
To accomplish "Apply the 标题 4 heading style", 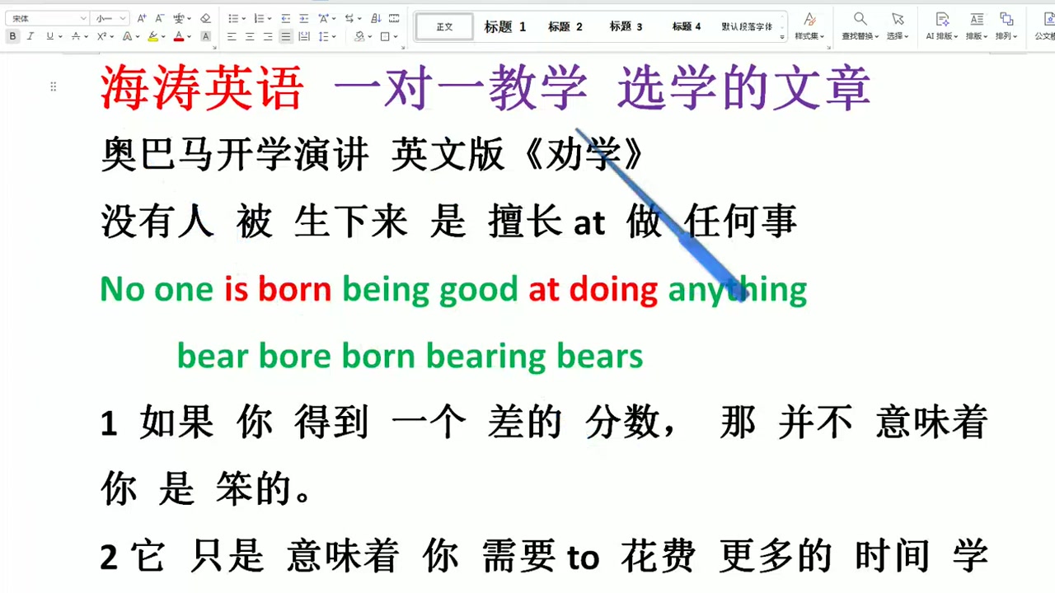I will [x=686, y=26].
